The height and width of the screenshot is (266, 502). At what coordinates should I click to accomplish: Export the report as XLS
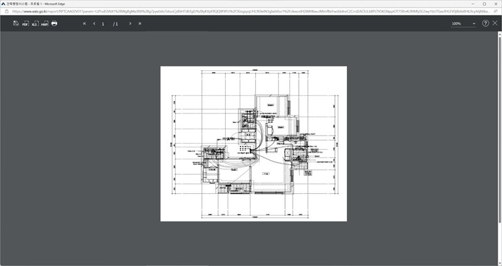[35, 23]
